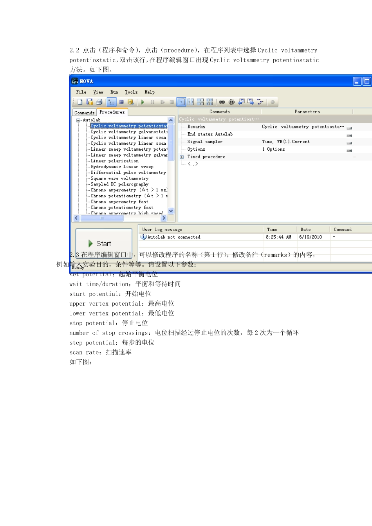Switch to the Setup view icon
The height and width of the screenshot is (526, 372).
pyautogui.click(x=112, y=102)
